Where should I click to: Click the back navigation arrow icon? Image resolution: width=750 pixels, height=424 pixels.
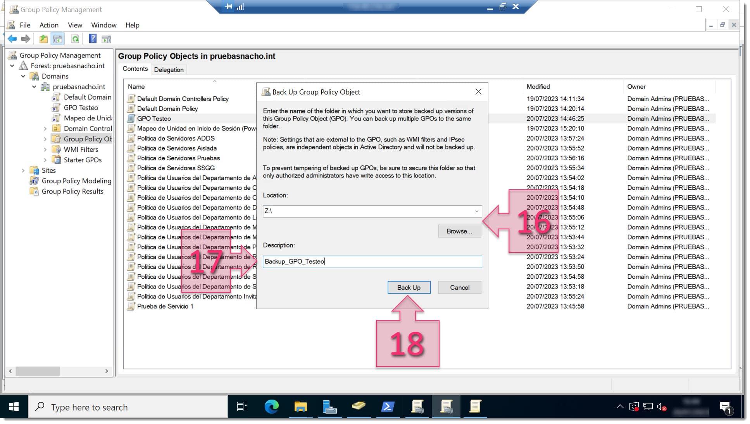(11, 39)
